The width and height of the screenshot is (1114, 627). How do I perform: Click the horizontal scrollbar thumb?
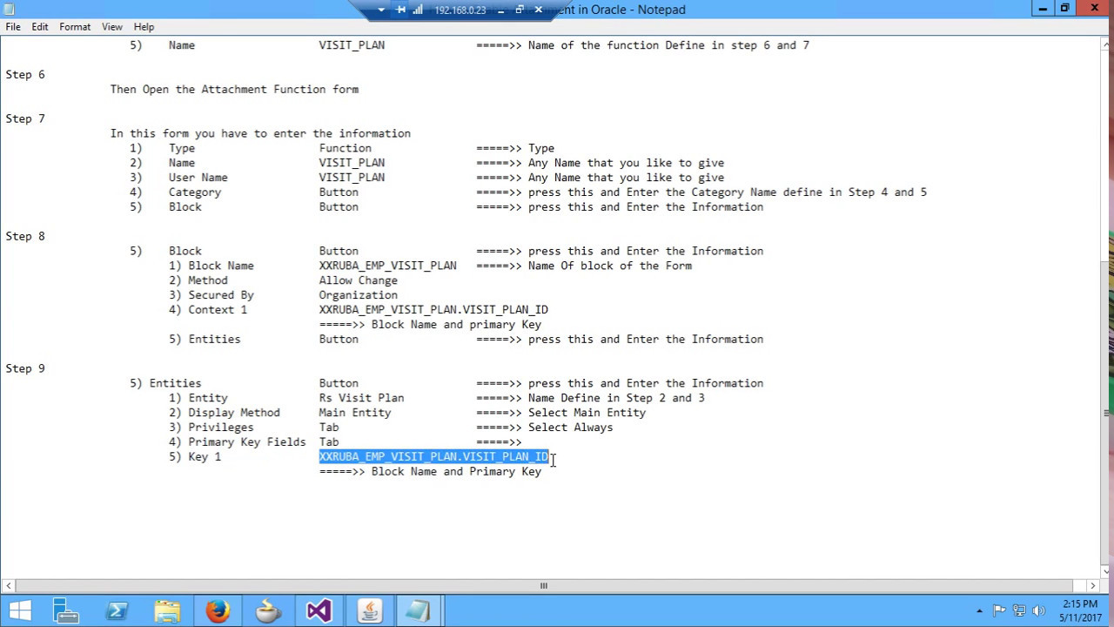click(543, 585)
